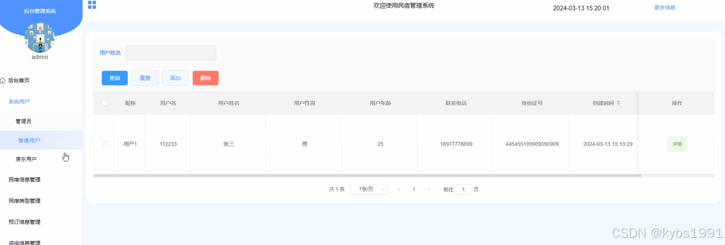The height and width of the screenshot is (245, 725).
Task: Click the red 删除 button
Action: (206, 78)
